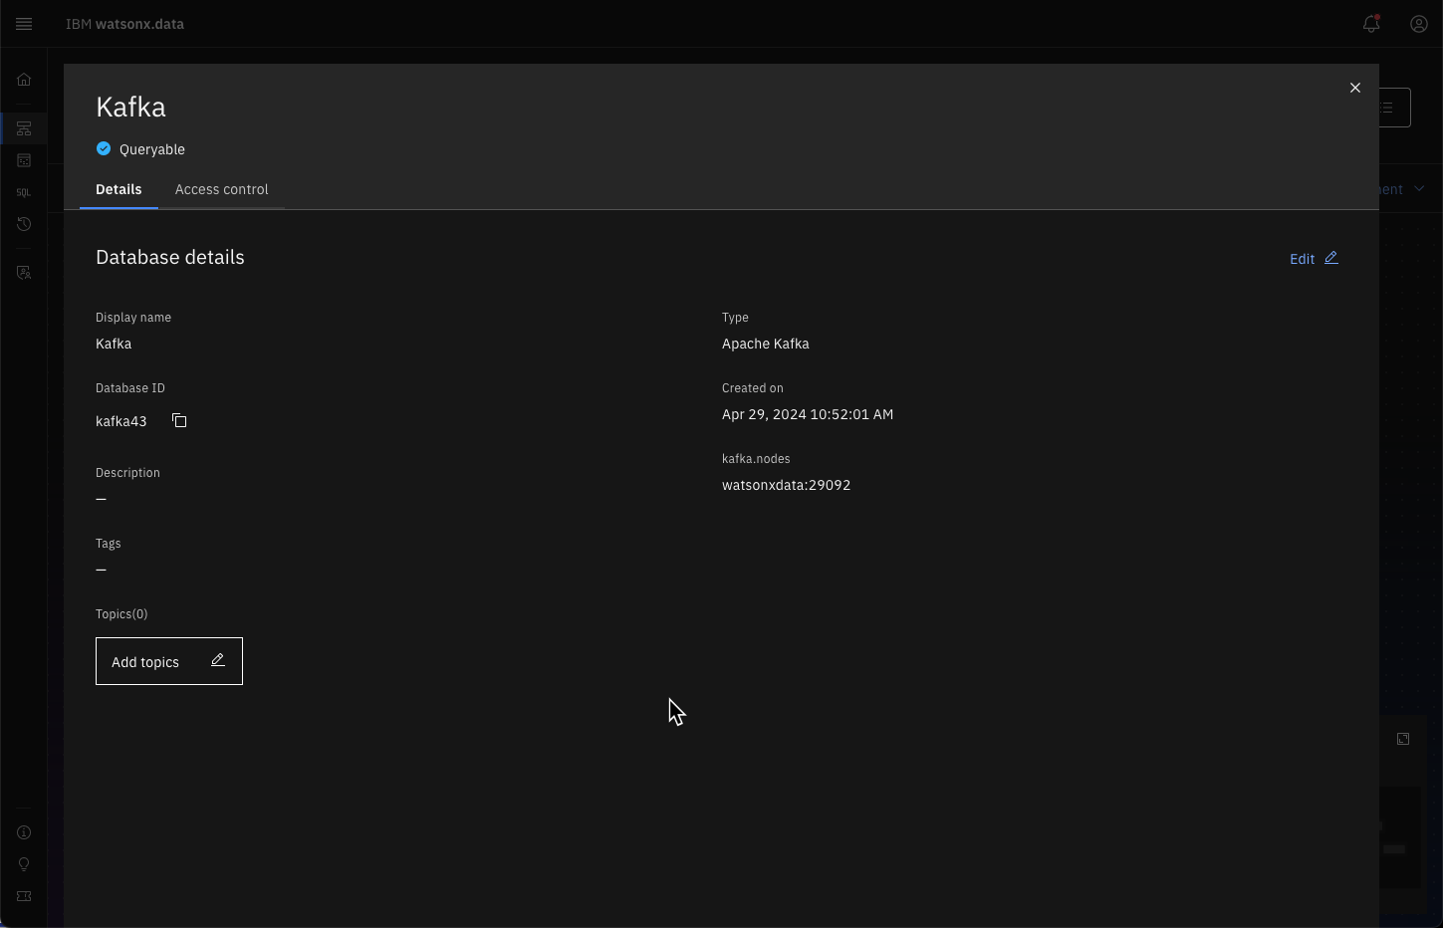
Task: Click the Kafka panel title
Action: point(130,107)
